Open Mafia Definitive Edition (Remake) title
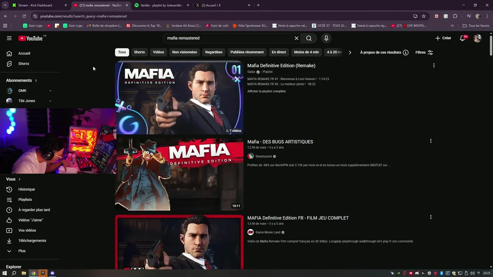This screenshot has width=493, height=277. click(x=281, y=66)
